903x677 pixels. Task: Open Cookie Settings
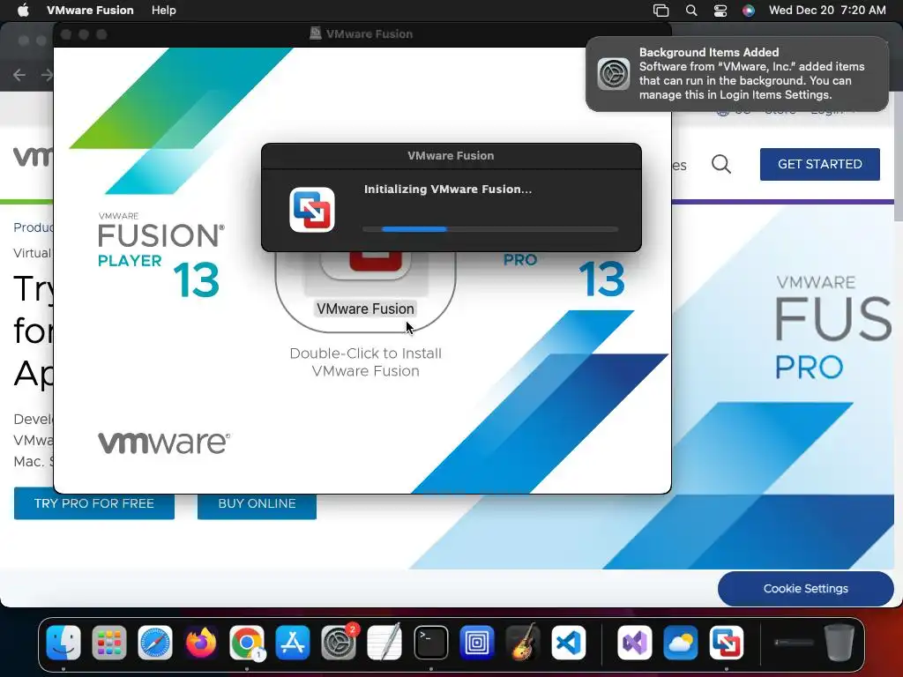806,588
